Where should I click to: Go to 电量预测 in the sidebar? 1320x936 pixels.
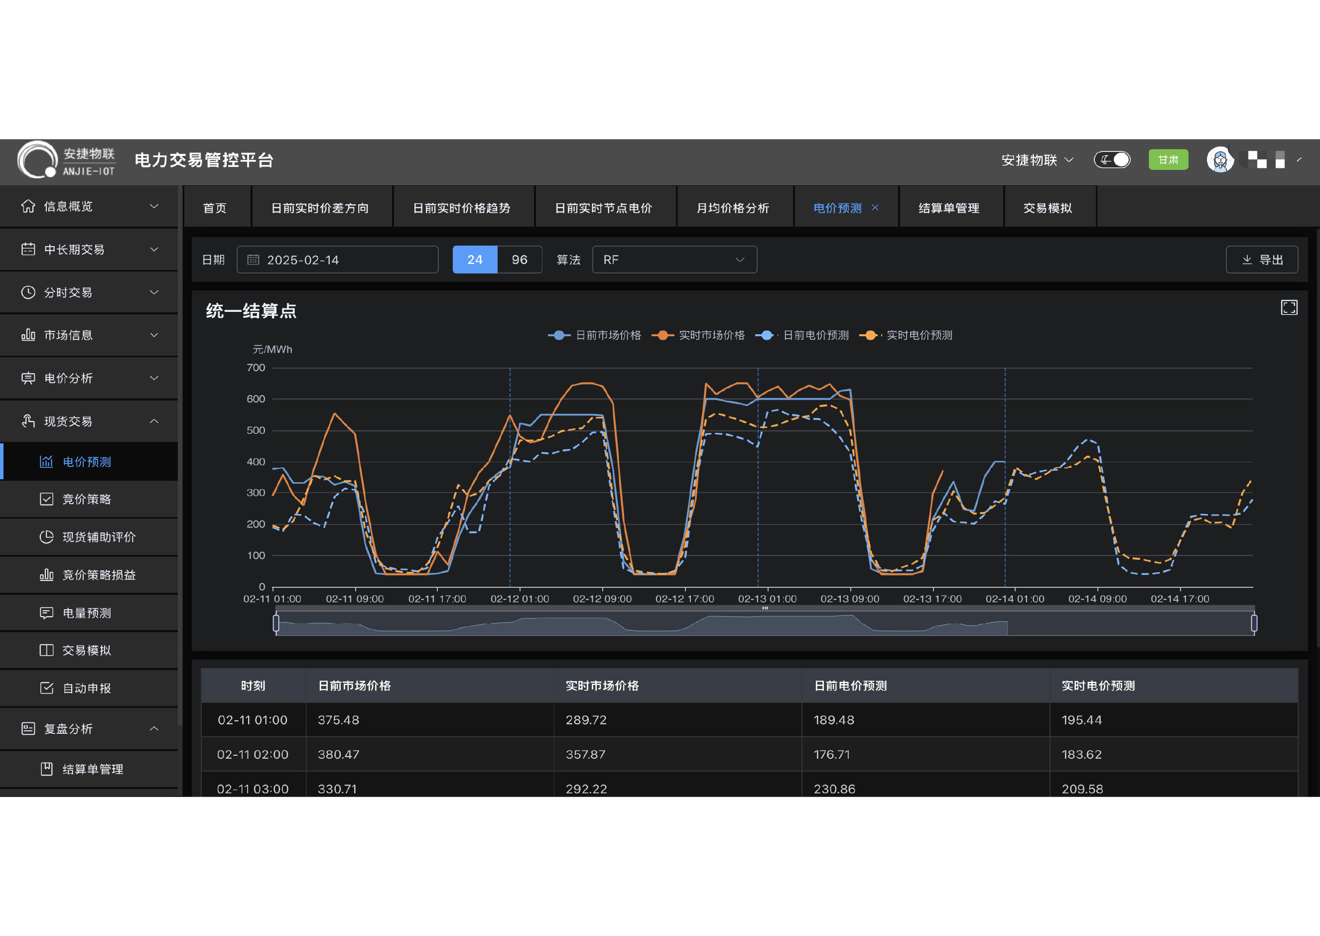tap(87, 613)
